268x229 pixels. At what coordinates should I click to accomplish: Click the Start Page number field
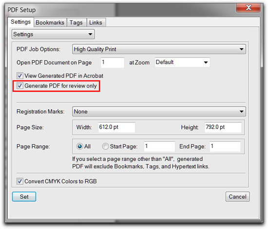pyautogui.click(x=159, y=147)
